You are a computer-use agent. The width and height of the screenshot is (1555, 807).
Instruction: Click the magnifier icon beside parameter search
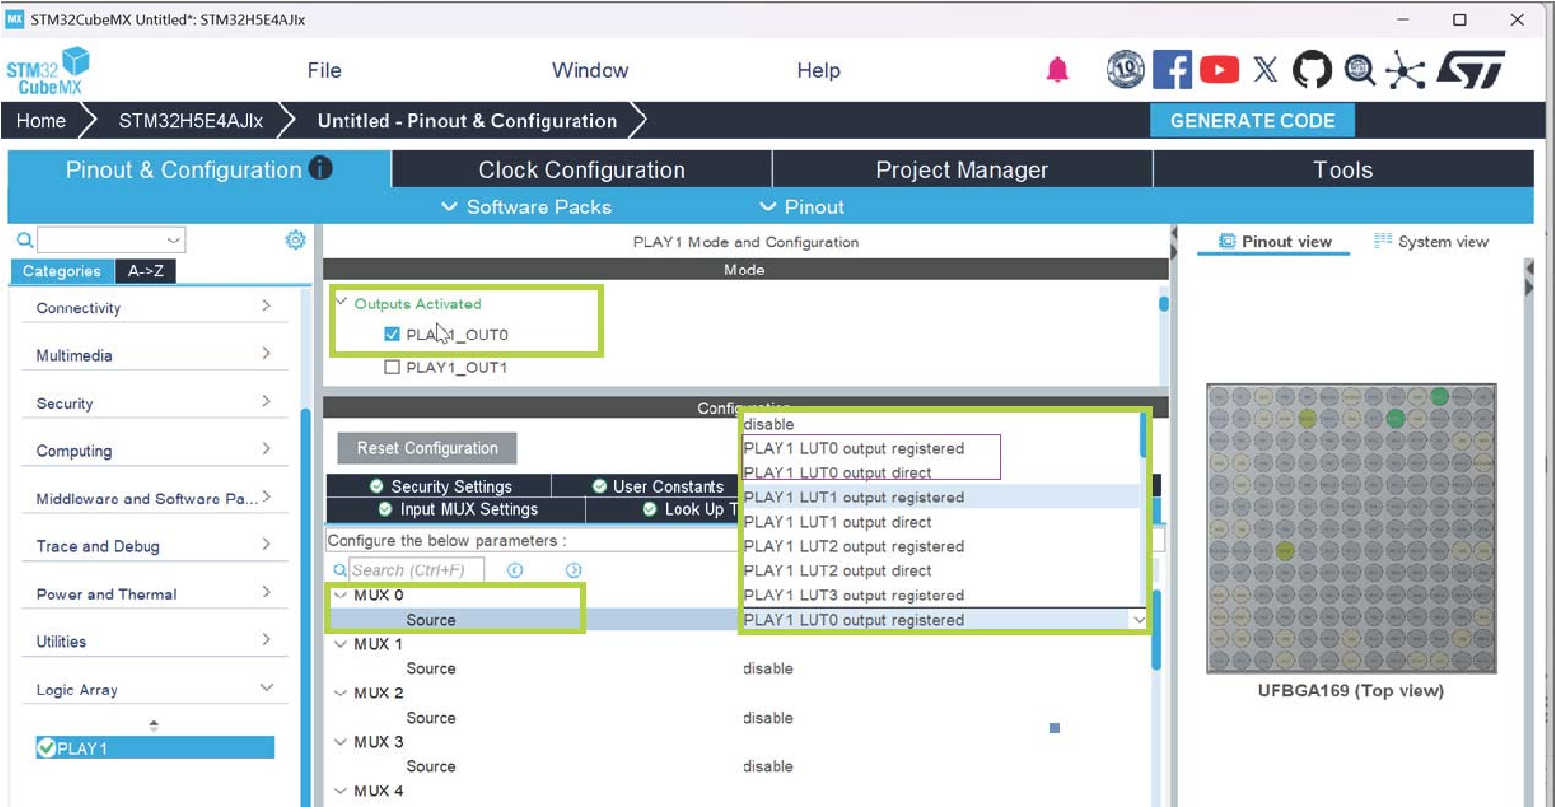click(340, 570)
